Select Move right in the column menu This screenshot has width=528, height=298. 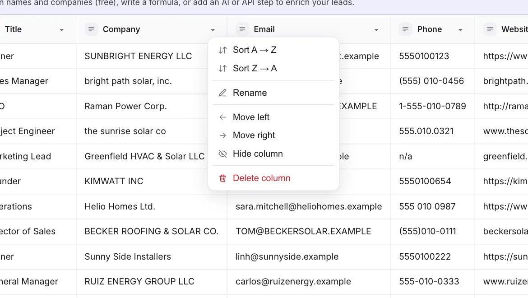(x=273, y=135)
